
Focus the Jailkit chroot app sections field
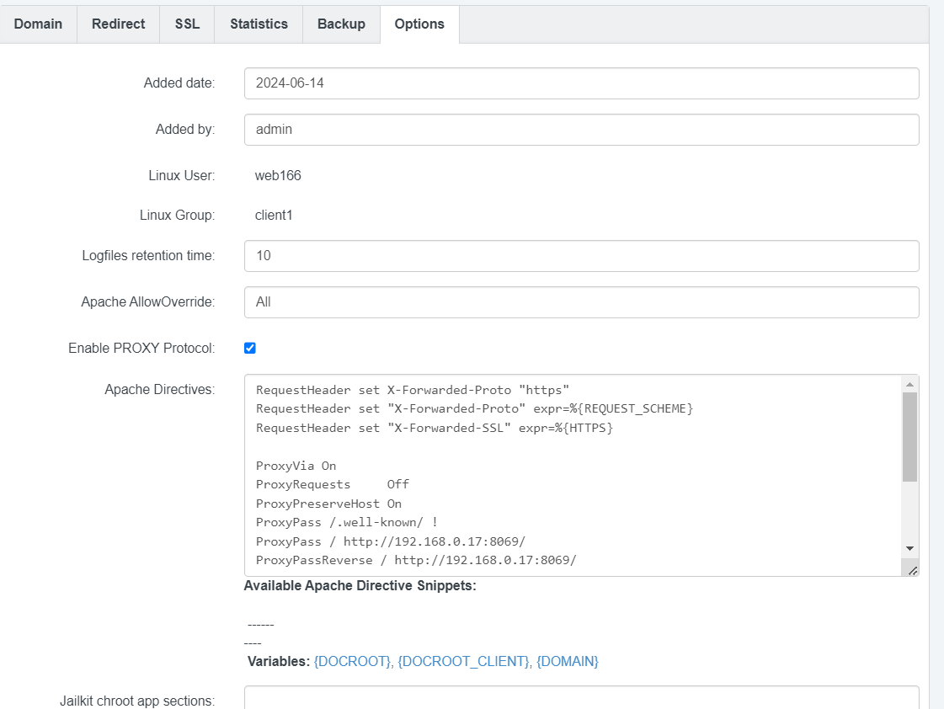[x=581, y=698]
